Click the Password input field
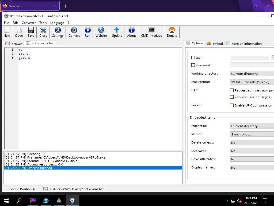The width and height of the screenshot is (274, 206). click(252, 65)
